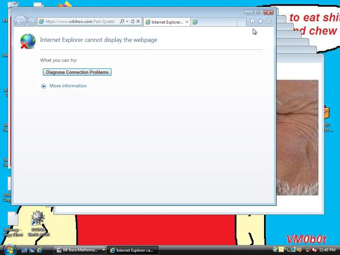340x255 pixels.
Task: Click 'Internet Explorer cannot display the webpage' heading
Action: point(98,40)
